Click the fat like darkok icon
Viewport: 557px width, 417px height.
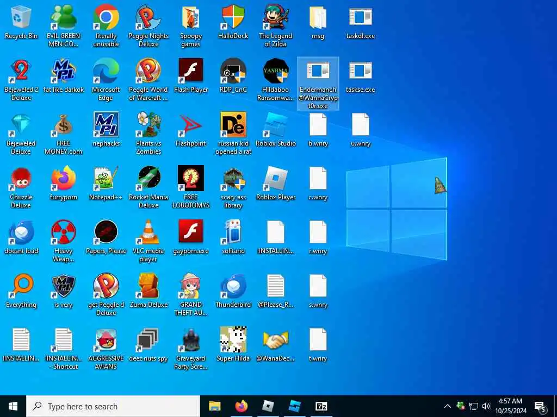63,71
